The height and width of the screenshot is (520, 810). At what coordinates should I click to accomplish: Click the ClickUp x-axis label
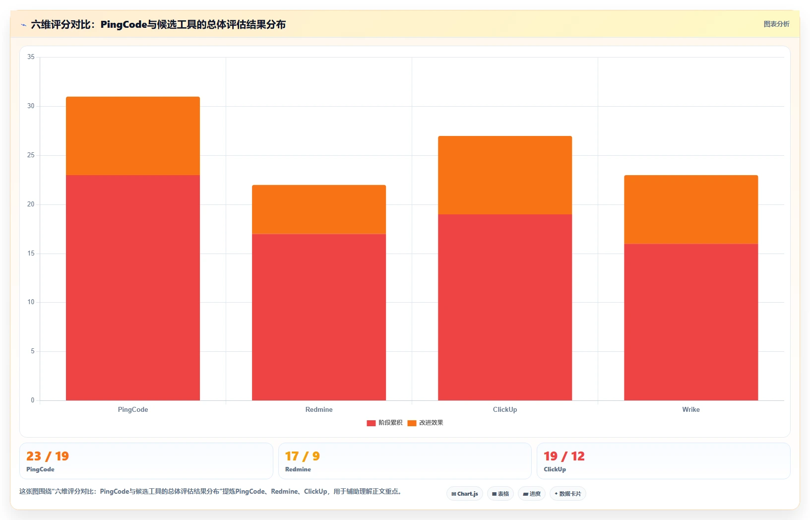(x=505, y=409)
